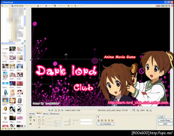The width and height of the screenshot is (174, 136).
Task: Adjust the thumbnail size slider below list
Action: point(21,128)
